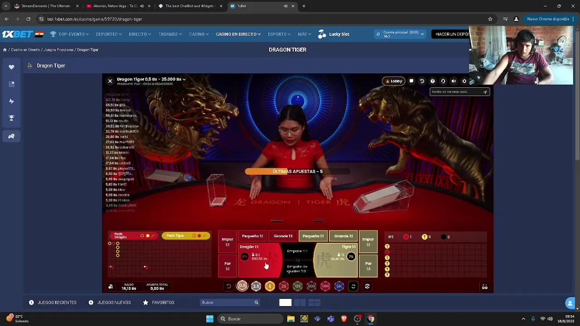Open the 1XGAMES menu
Image resolution: width=580 pixels, height=326 pixels.
(x=170, y=34)
